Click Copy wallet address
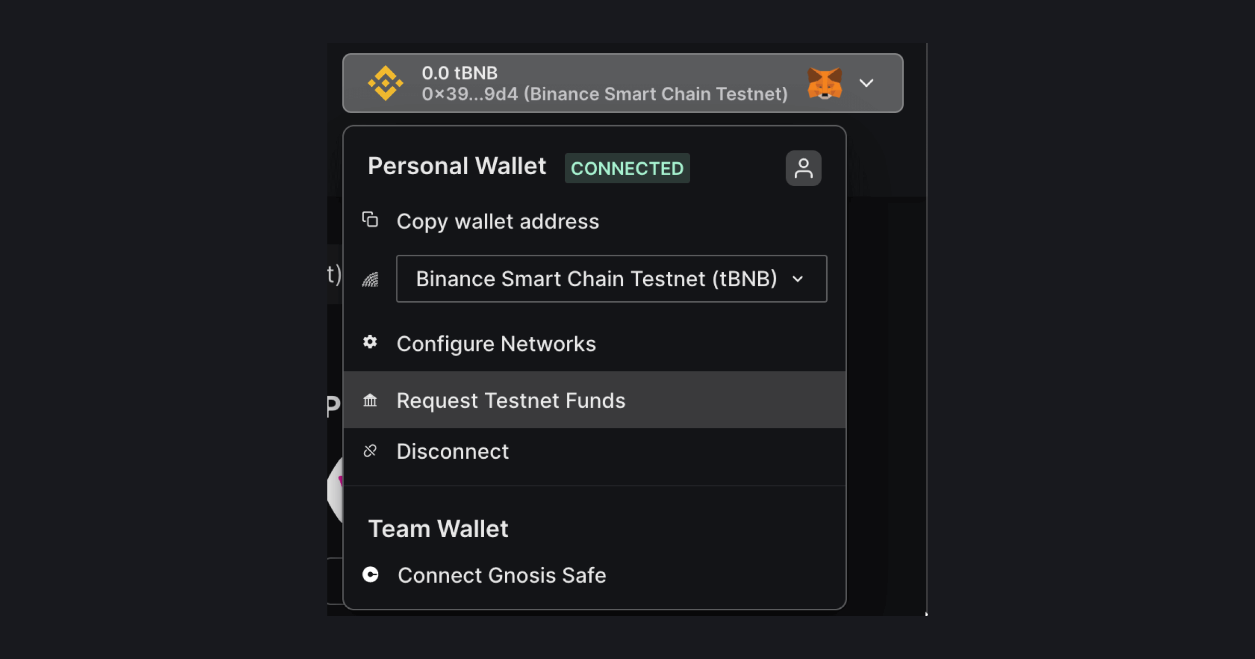 [x=498, y=221]
